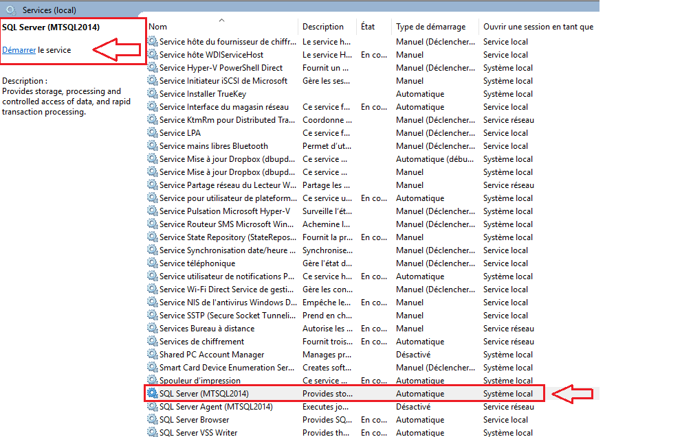Click 'Coordonne ...' description cell

pyautogui.click(x=327, y=120)
